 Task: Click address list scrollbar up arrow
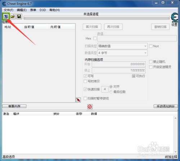point(176,118)
